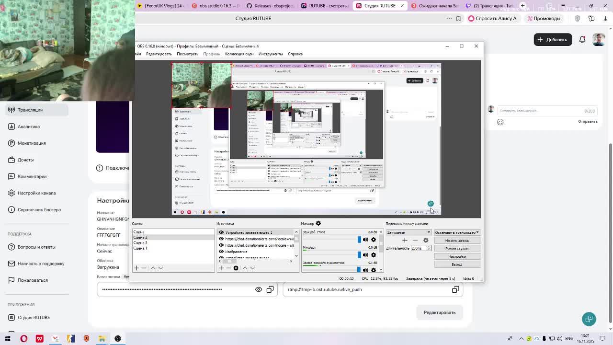
Task: Move selected source up in list
Action: pos(245,268)
